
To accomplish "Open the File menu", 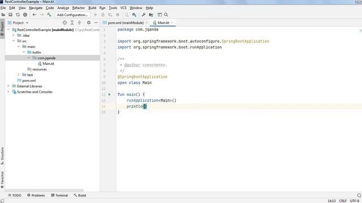I will pos(3,8).
